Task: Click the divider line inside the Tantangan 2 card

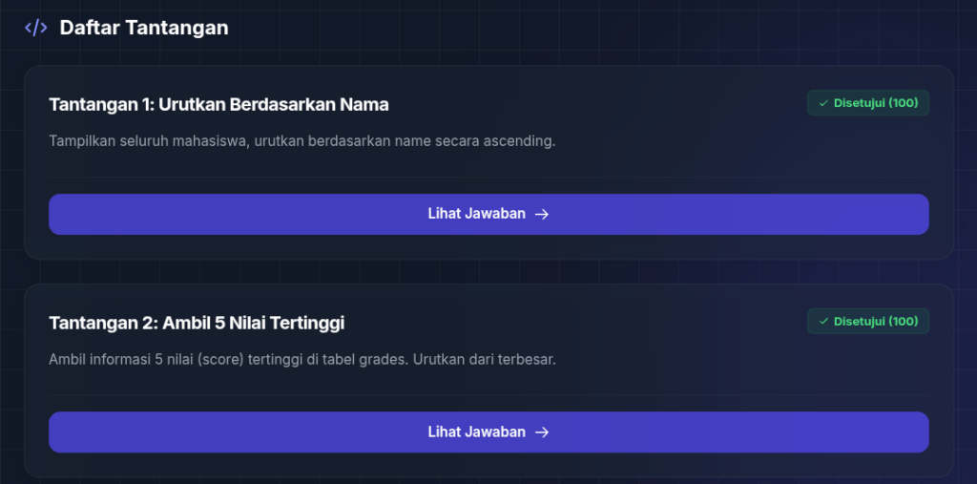Action: point(488,395)
